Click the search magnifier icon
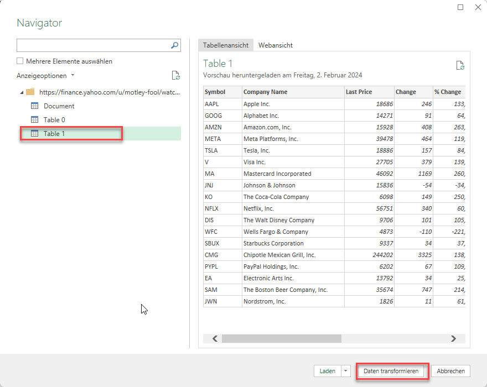 [174, 45]
